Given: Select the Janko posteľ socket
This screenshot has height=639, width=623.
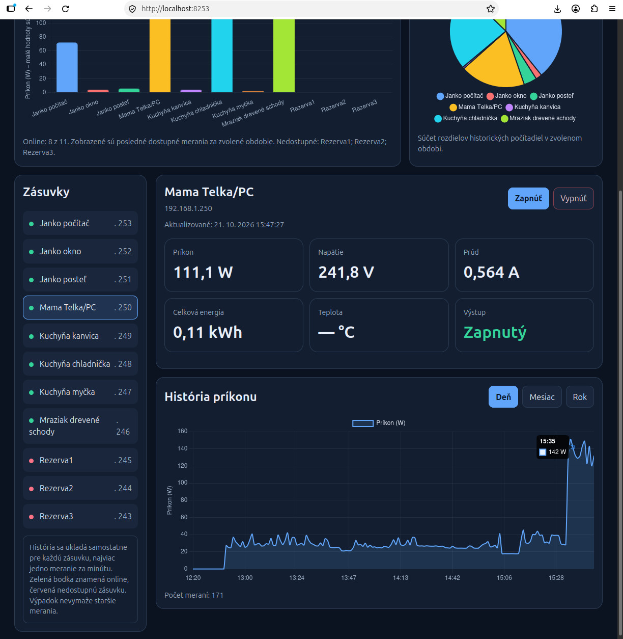Looking at the screenshot, I should pos(80,279).
